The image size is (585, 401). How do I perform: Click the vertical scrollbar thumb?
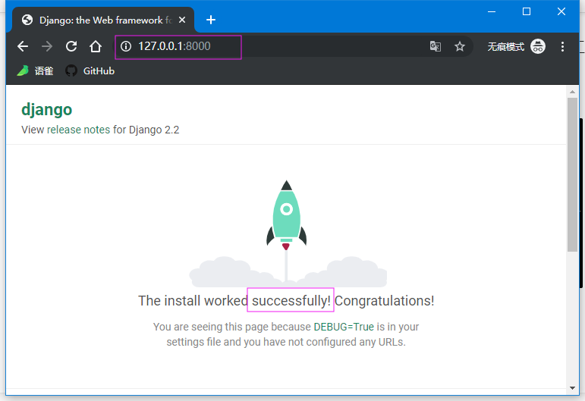pyautogui.click(x=572, y=175)
